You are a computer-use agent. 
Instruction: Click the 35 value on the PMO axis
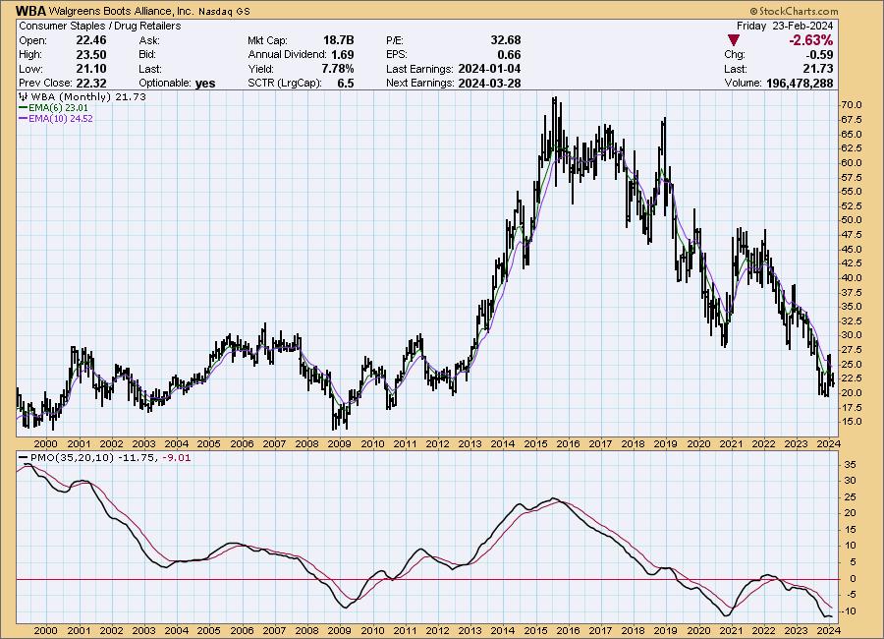tap(851, 465)
